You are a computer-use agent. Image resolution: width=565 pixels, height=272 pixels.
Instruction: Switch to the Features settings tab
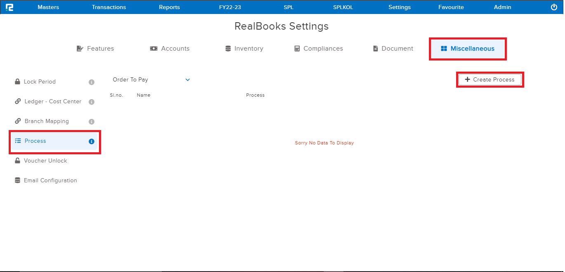pyautogui.click(x=95, y=49)
